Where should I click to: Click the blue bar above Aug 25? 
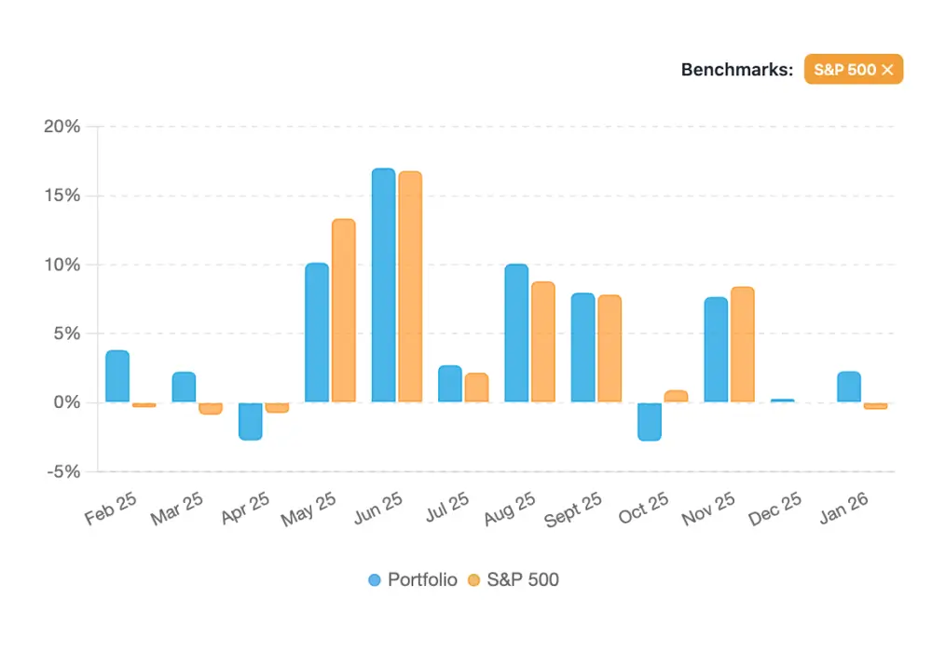coord(518,331)
